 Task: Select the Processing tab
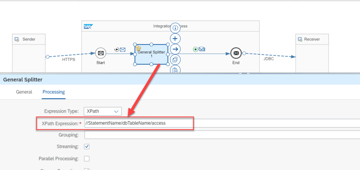pyautogui.click(x=53, y=92)
